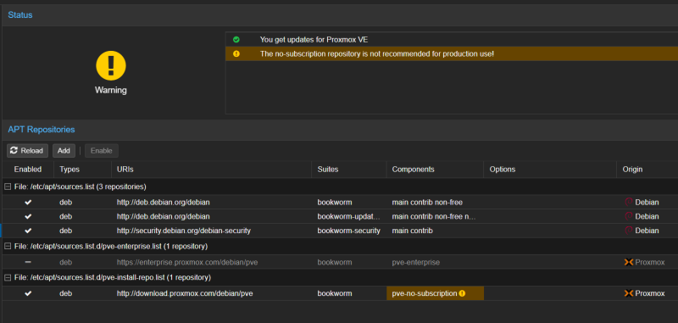Sort by the URIs column header
Viewport: 678px width, 323px height.
[x=211, y=169]
